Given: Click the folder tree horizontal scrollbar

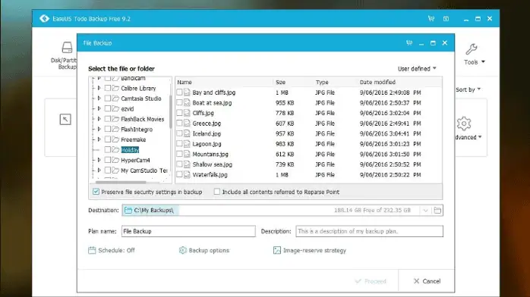Looking at the screenshot, I should (121, 183).
